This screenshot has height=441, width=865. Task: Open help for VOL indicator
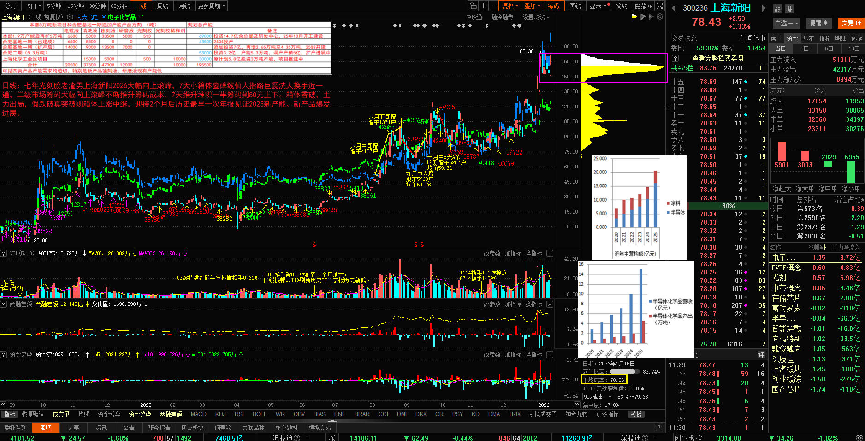coord(4,254)
